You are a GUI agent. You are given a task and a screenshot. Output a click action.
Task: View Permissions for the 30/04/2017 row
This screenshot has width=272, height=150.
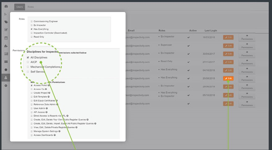click(247, 54)
